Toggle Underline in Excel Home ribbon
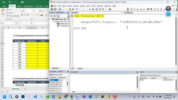The width and height of the screenshot is (178, 100). (x=28, y=15)
